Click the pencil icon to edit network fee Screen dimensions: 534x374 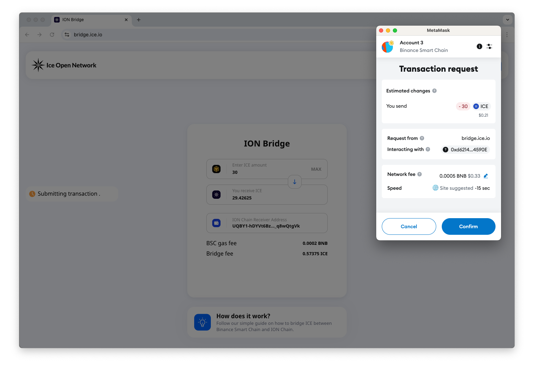(485, 176)
